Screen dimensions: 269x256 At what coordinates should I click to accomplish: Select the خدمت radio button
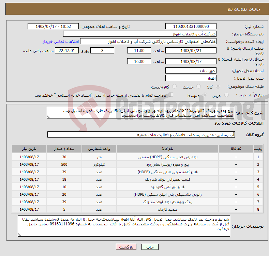click(198, 86)
